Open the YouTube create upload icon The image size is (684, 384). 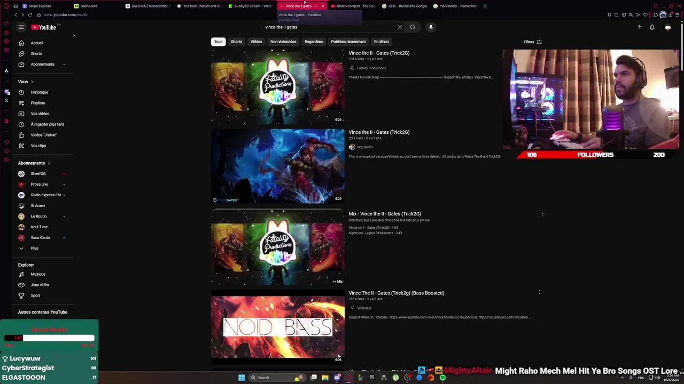pyautogui.click(x=639, y=27)
